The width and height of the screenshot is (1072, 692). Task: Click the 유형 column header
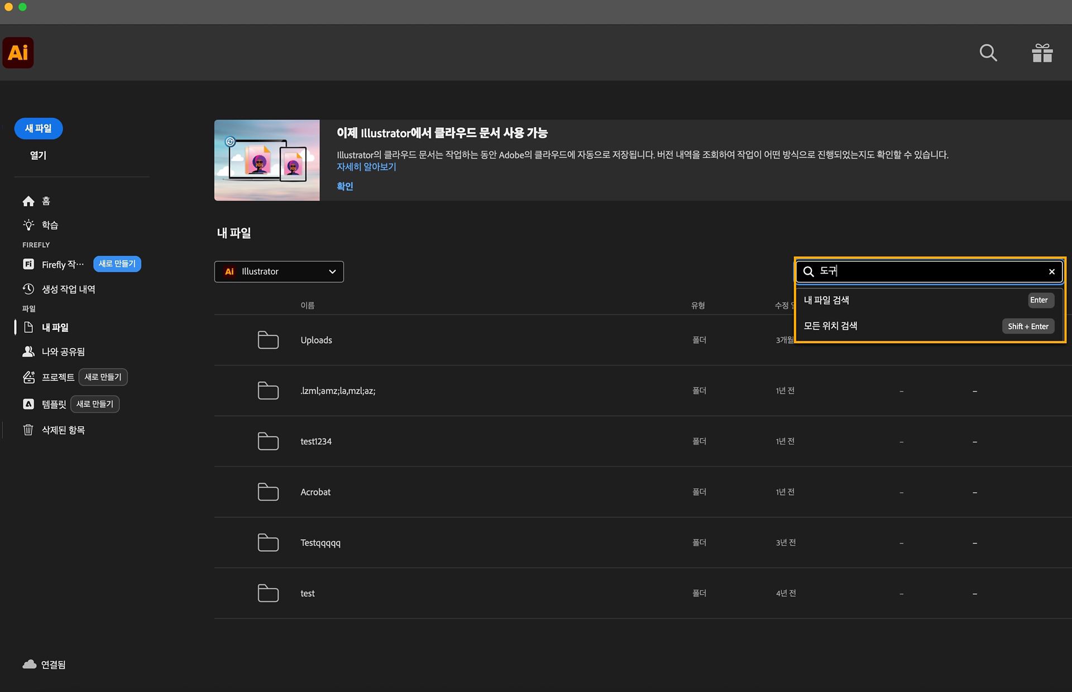(698, 305)
